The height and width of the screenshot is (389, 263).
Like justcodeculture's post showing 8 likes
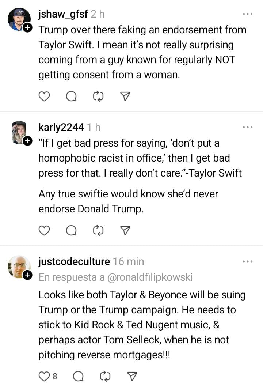pyautogui.click(x=44, y=376)
